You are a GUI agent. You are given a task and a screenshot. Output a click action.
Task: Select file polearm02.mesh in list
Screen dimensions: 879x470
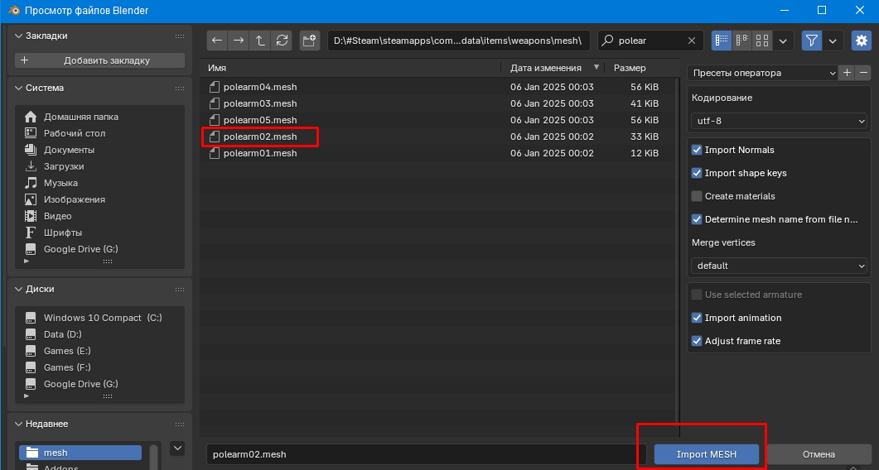click(437, 137)
